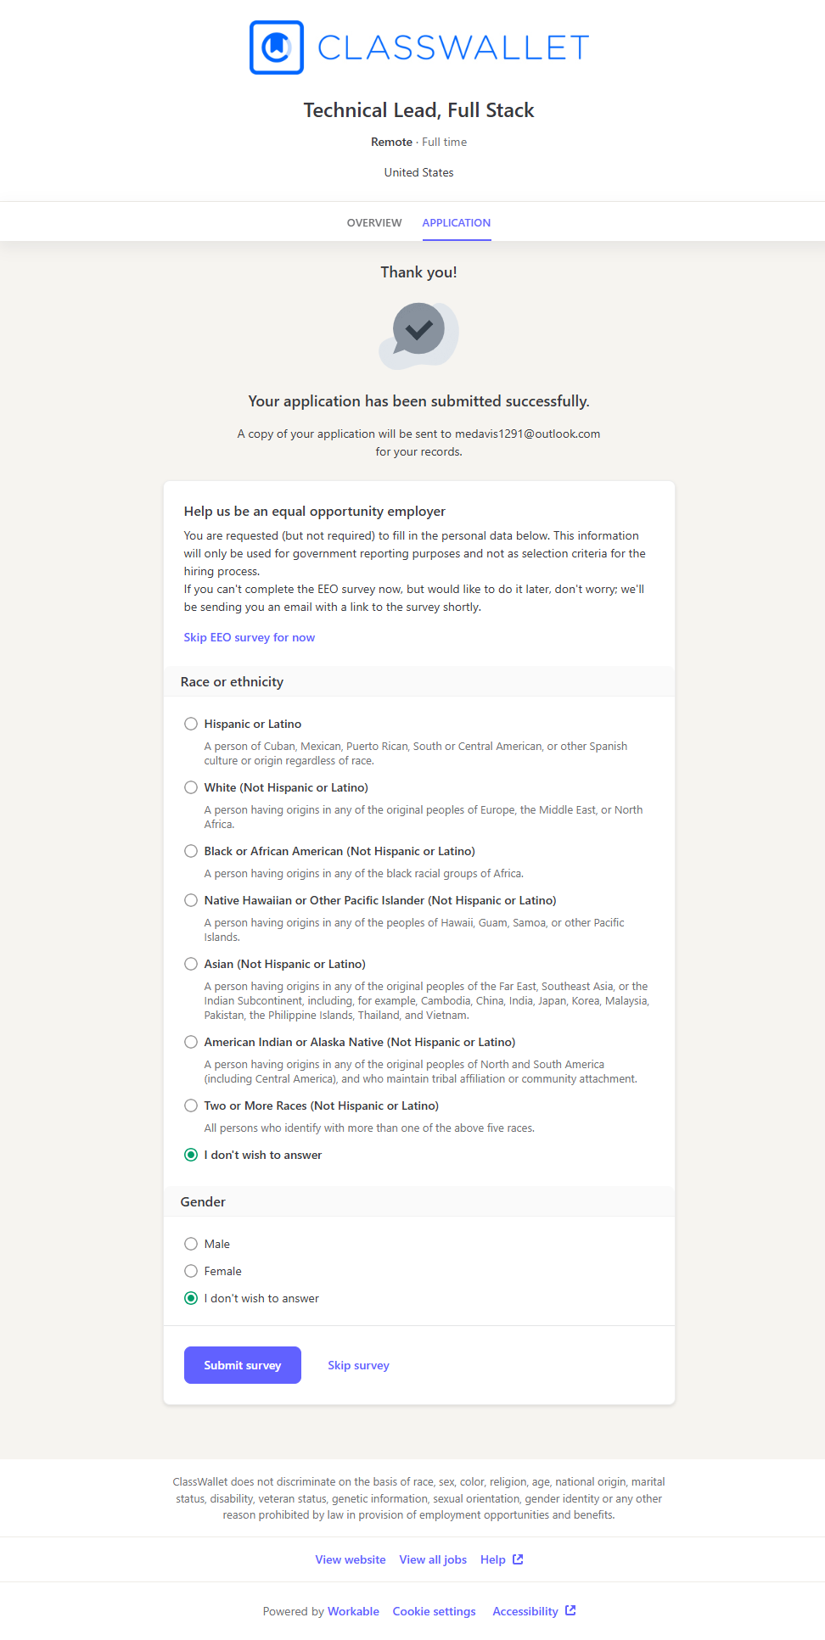
Task: Switch to the Application tab
Action: click(x=457, y=222)
